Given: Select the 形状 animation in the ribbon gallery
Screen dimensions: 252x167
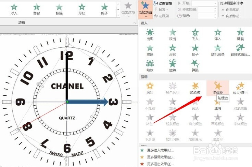Looking at the screenshot, I should click(81, 9).
